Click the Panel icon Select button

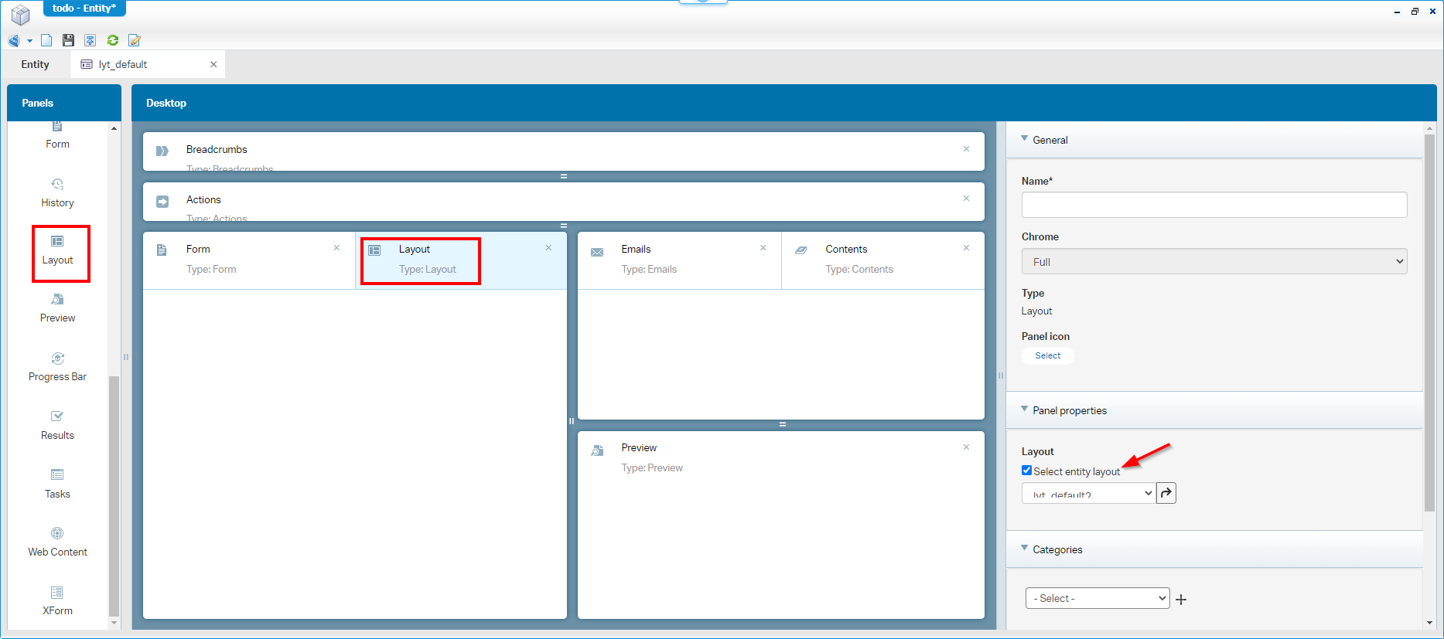pos(1047,355)
